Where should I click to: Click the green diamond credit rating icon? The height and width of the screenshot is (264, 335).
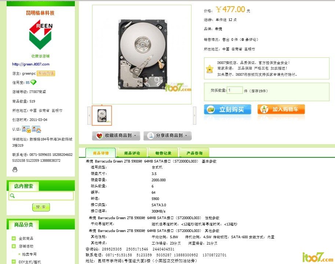[33, 82]
